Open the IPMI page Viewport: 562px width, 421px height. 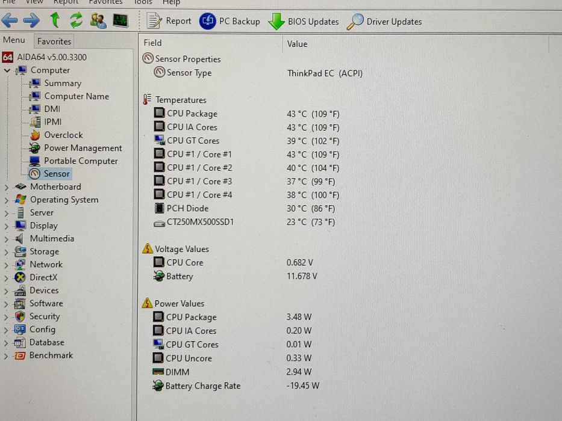[x=46, y=122]
